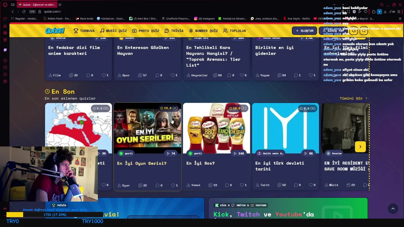The height and width of the screenshot is (227, 404).
Task: Like the En İyi Sos? quiz heart
Action: [x=242, y=185]
